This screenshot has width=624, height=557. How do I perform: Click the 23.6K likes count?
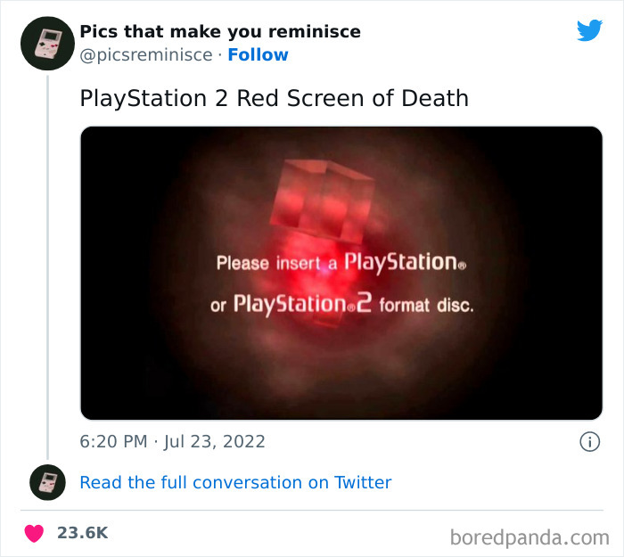point(82,533)
